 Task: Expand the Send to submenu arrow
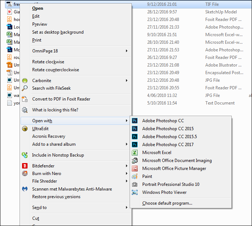pyautogui.click(x=127, y=208)
